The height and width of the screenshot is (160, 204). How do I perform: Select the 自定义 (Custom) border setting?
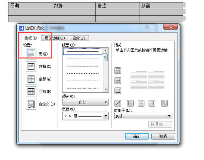pyautogui.click(x=31, y=105)
